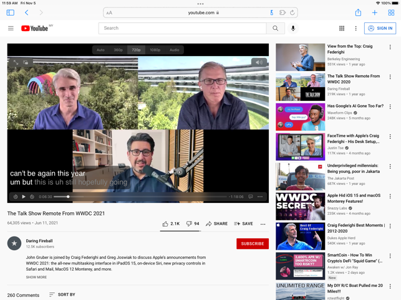Open the YouTube hamburger guide menu
The height and width of the screenshot is (300, 401).
(x=11, y=28)
